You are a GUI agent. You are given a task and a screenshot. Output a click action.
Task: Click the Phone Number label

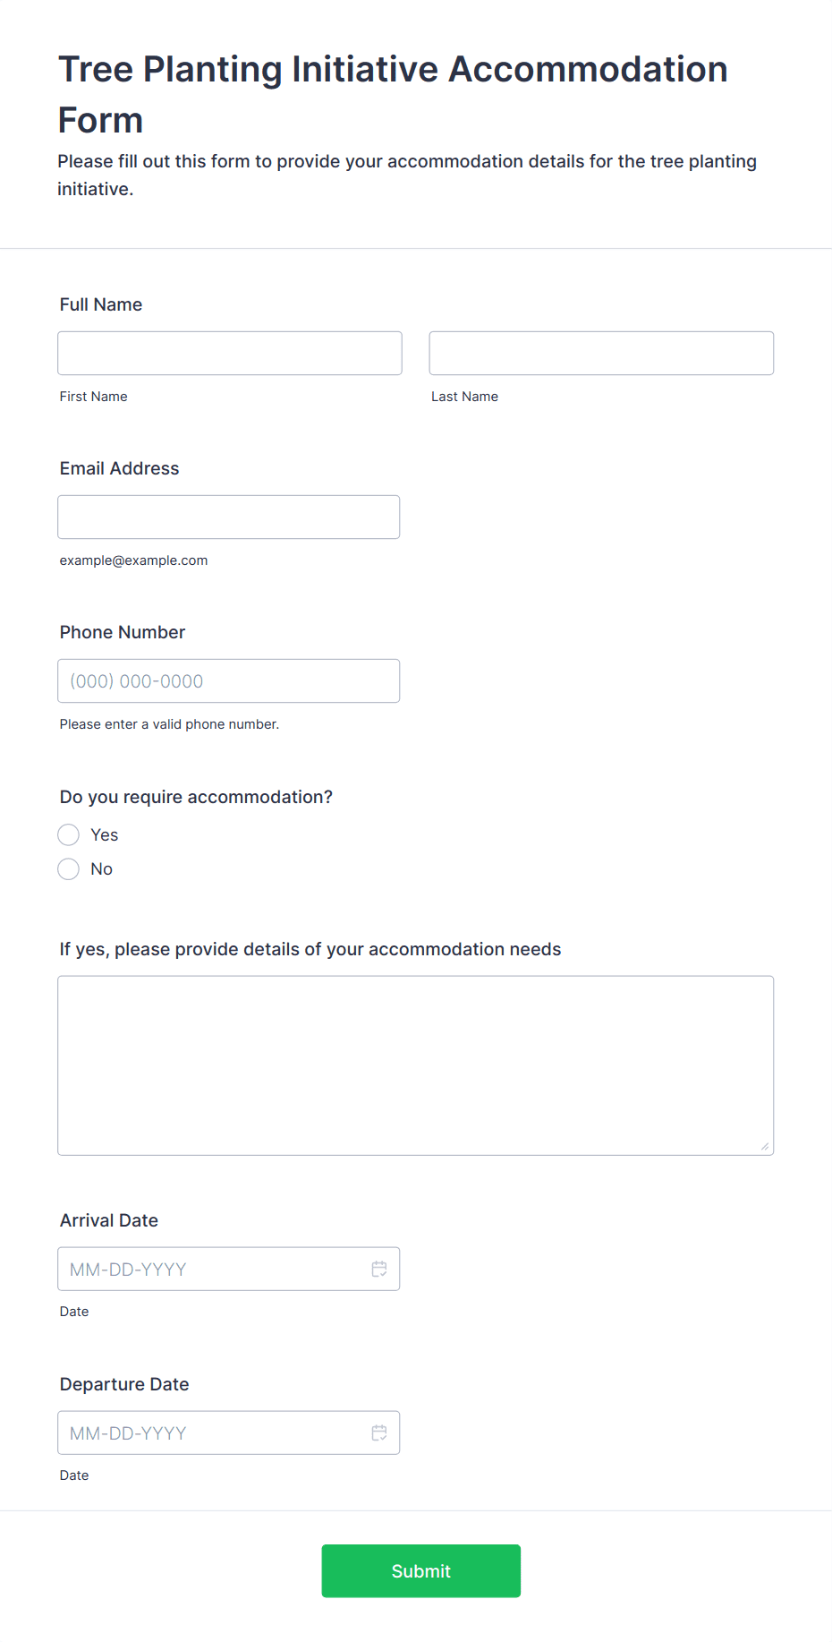[x=123, y=632]
